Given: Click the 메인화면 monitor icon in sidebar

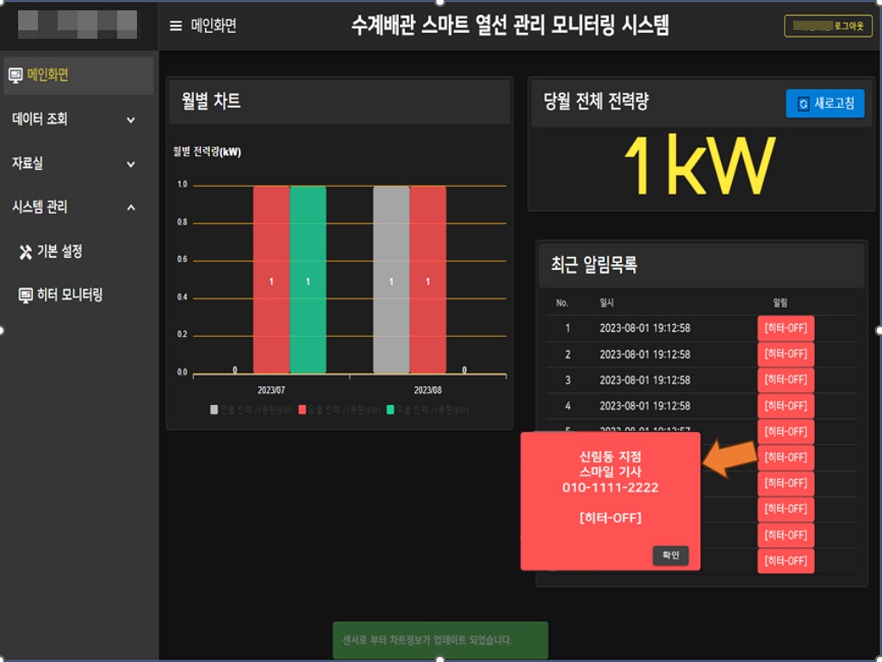Looking at the screenshot, I should point(16,75).
